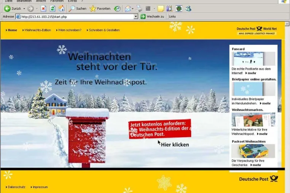This screenshot has height=193, width=290.
Task: Click the Deutsche Post horn logo in footer
Action: click(274, 179)
